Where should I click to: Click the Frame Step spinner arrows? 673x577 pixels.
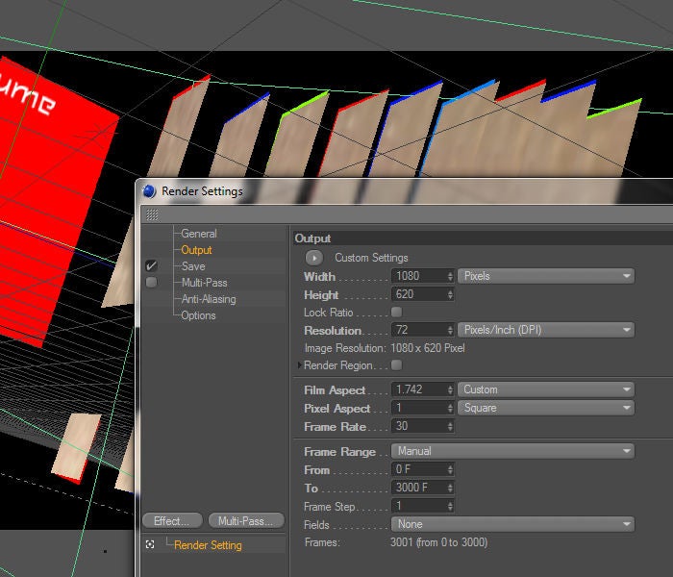tap(450, 506)
